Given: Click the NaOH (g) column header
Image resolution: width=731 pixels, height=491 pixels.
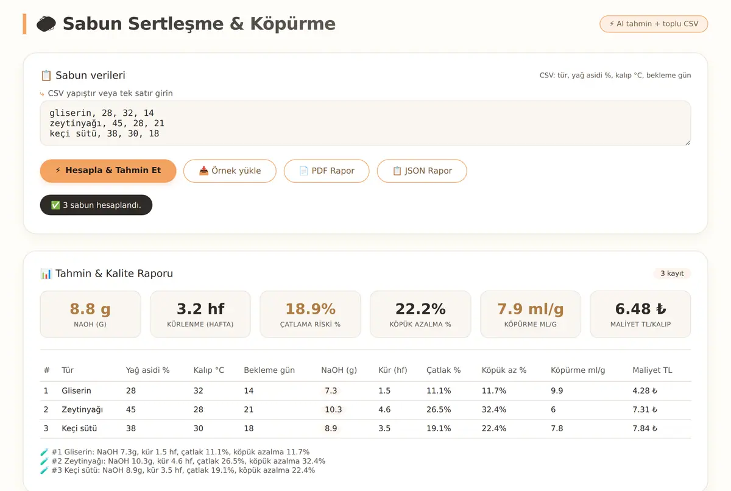Looking at the screenshot, I should click(x=338, y=370).
